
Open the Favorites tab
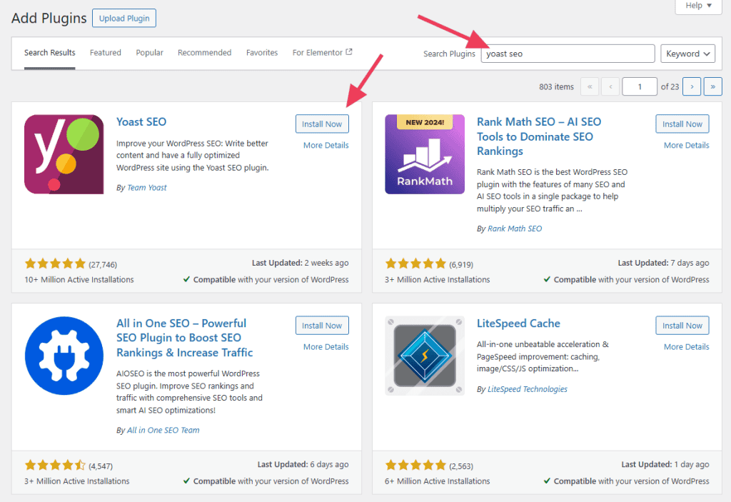tap(262, 53)
